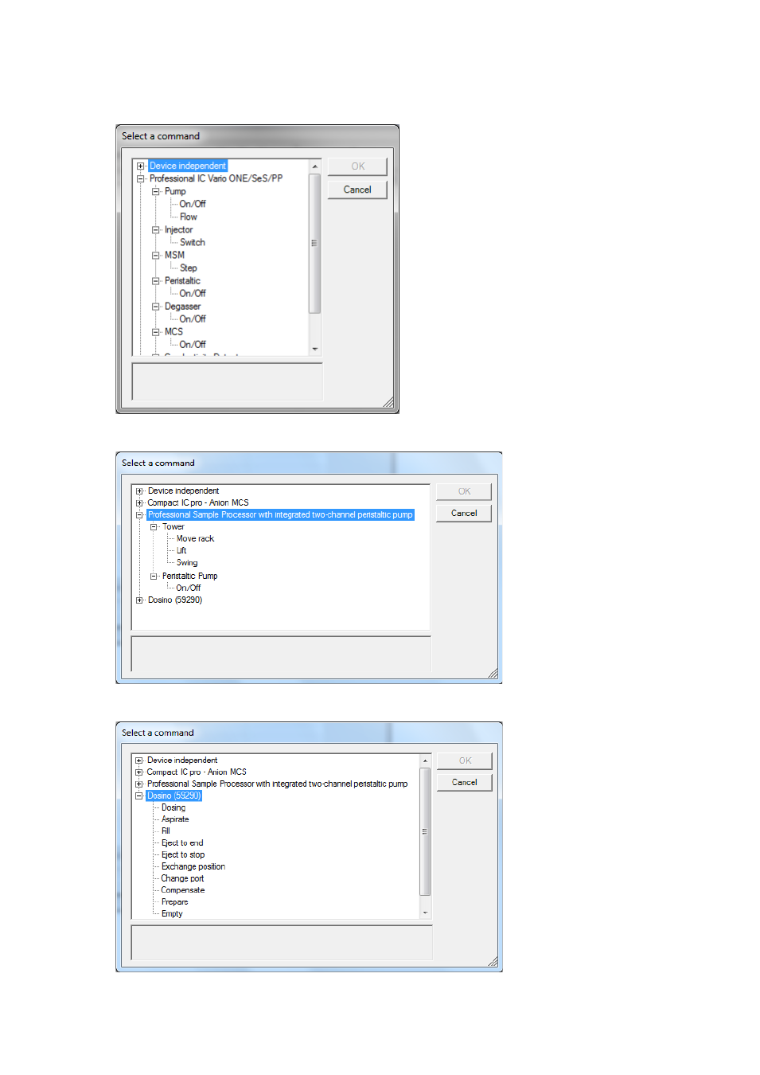Click the scrollbar thumb in top dialog

click(315, 243)
